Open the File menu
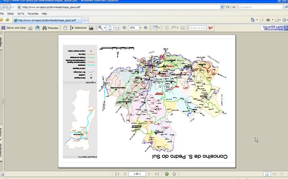The height and width of the screenshot is (179, 288). (2, 14)
